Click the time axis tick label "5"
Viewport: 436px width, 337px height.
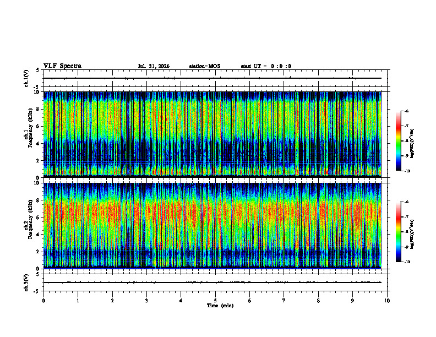[215, 301]
